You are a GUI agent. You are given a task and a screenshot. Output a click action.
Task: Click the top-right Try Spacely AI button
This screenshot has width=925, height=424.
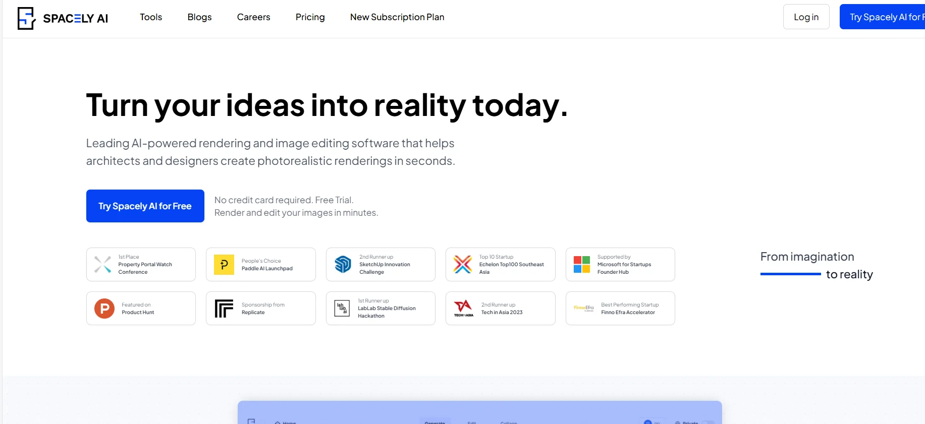883,17
